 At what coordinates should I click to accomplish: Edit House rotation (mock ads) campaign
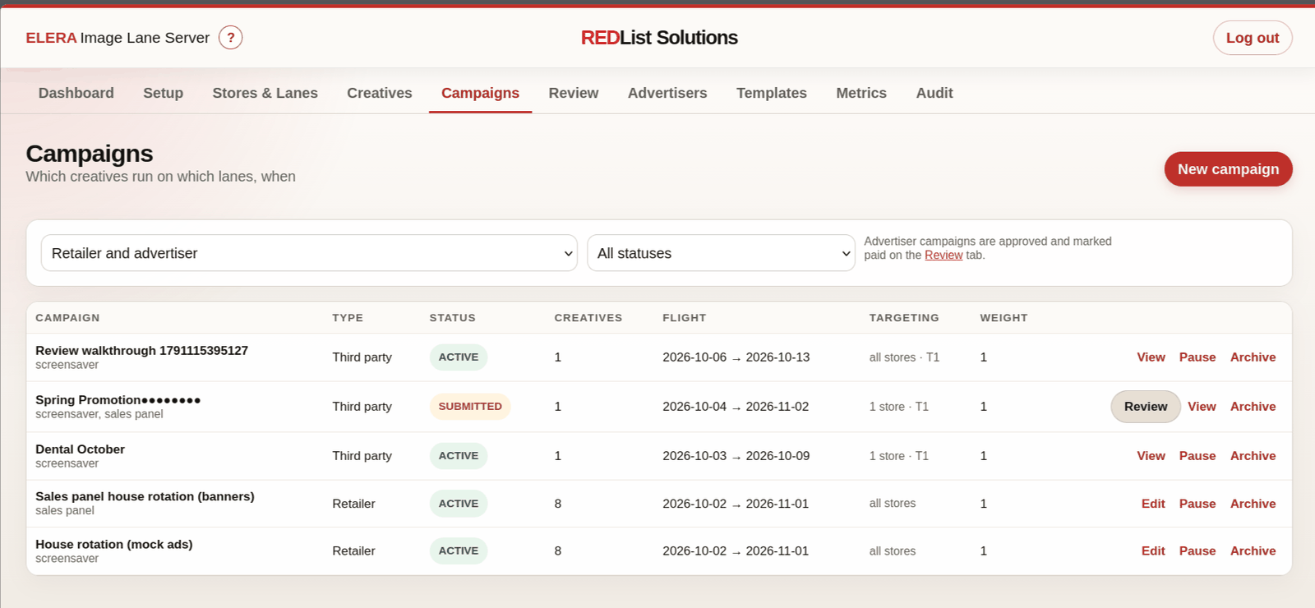tap(1153, 551)
